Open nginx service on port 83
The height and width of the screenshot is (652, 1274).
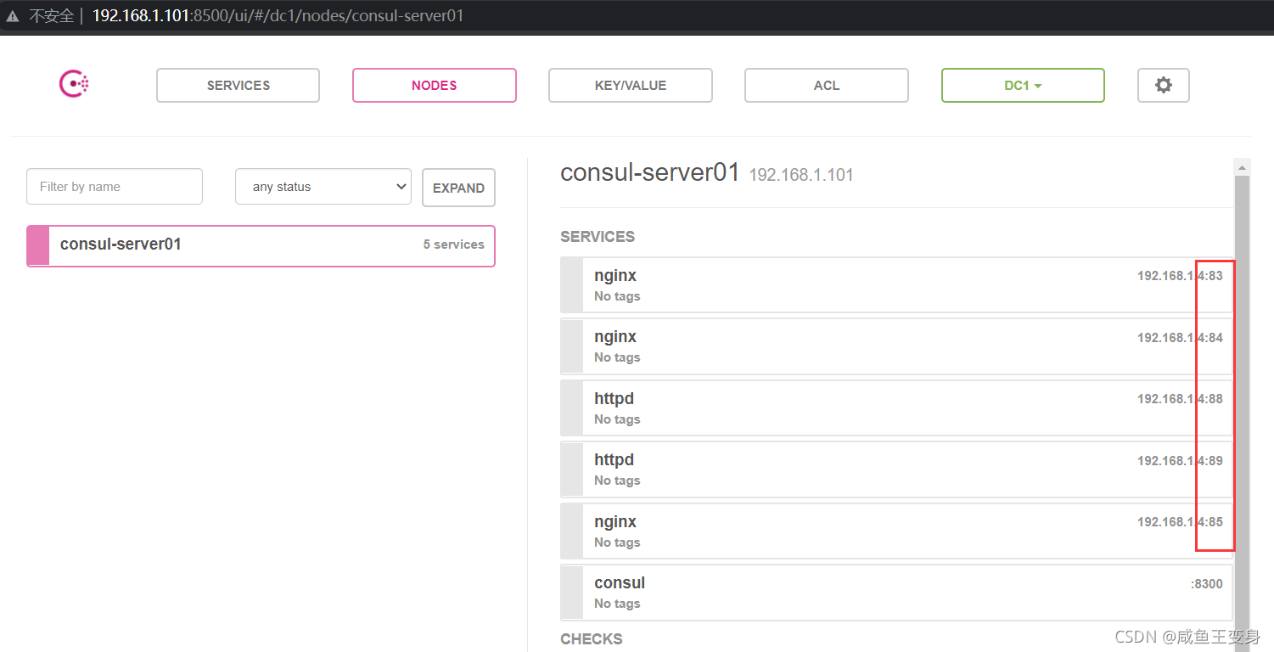[896, 285]
